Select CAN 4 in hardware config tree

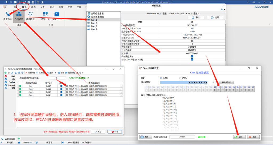pos(94,29)
